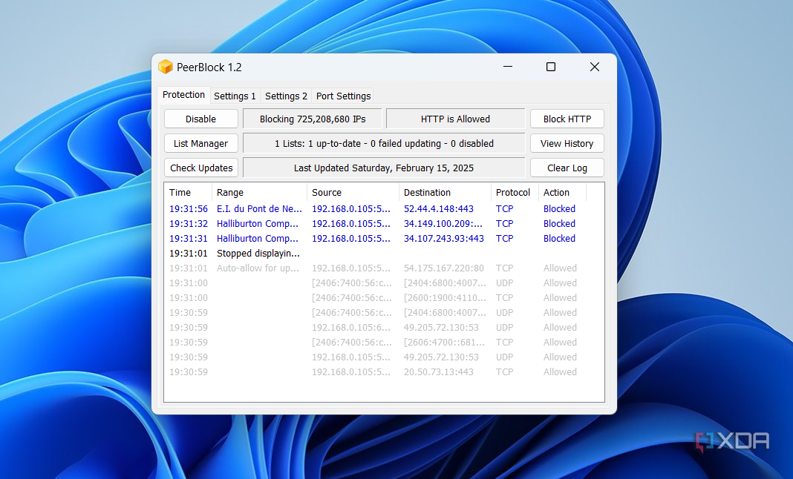Click the Destination column header
The image size is (793, 479).
coord(445,193)
